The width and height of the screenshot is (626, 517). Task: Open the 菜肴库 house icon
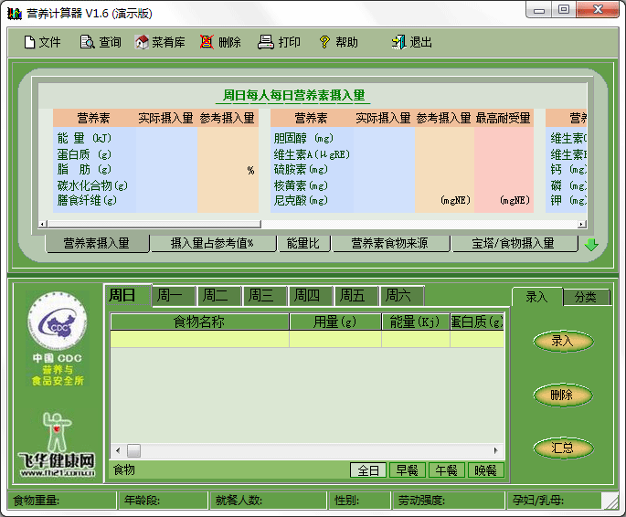[142, 42]
